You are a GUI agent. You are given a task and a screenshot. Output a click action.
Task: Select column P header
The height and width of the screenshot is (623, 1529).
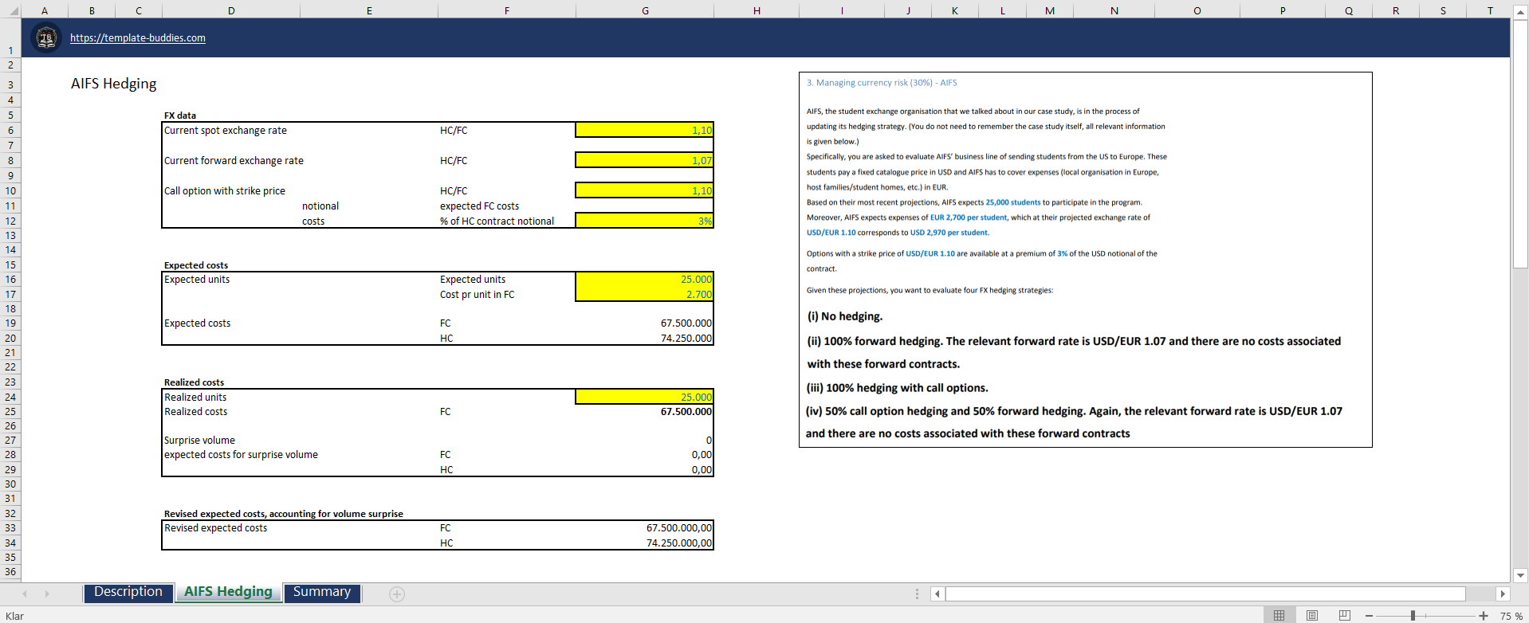click(x=1283, y=10)
